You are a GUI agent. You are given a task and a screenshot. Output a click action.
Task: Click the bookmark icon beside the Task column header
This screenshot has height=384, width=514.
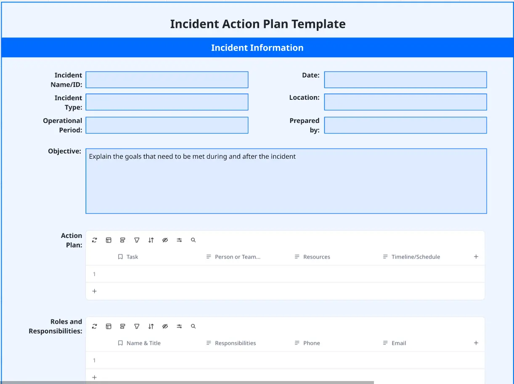pyautogui.click(x=120, y=256)
